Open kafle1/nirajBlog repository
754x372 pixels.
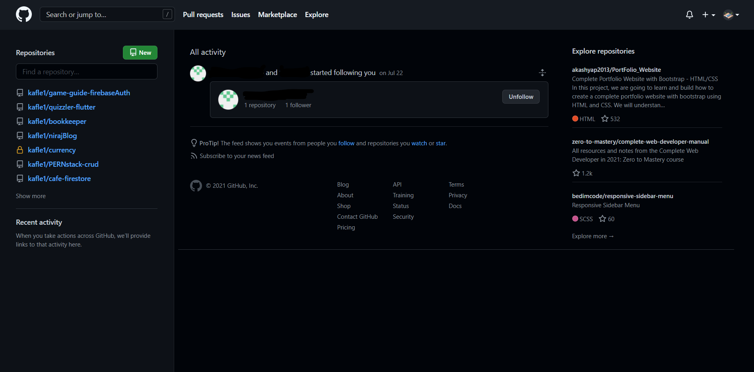(x=52, y=136)
